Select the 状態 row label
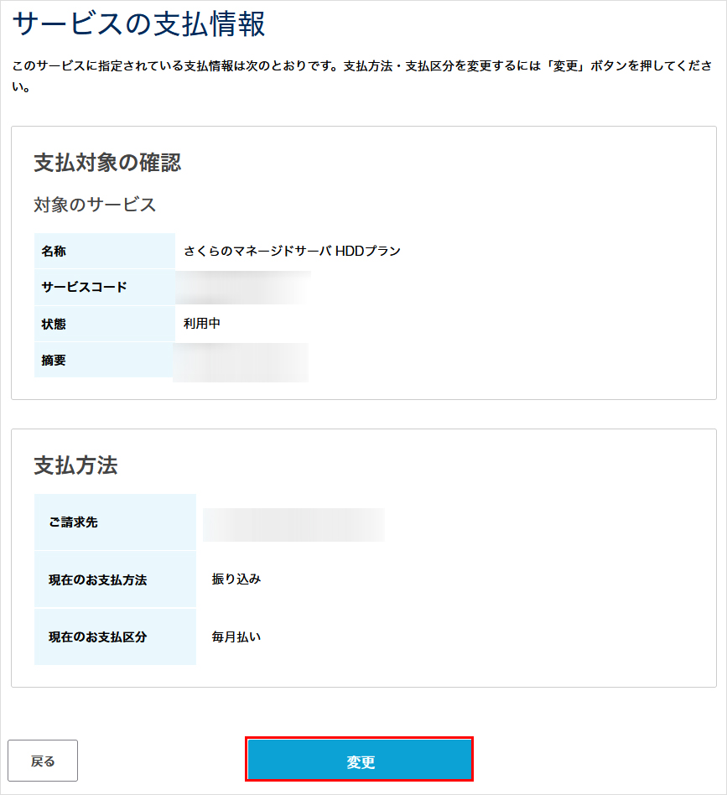This screenshot has height=795, width=727. point(58,324)
